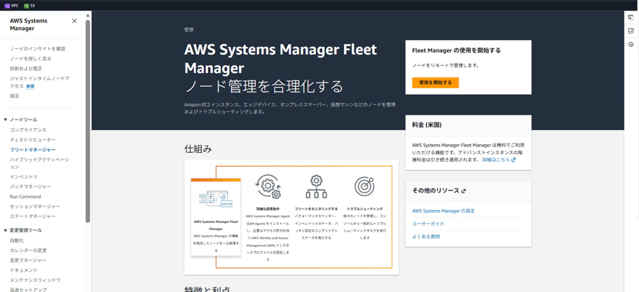Image resolution: width=639 pixels, height=292 pixels.
Task: Click the 新規 badge in the sidebar
Action: coord(31,86)
